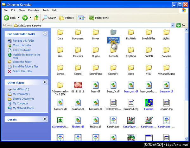Open the Favorites menu

[x=34, y=10]
